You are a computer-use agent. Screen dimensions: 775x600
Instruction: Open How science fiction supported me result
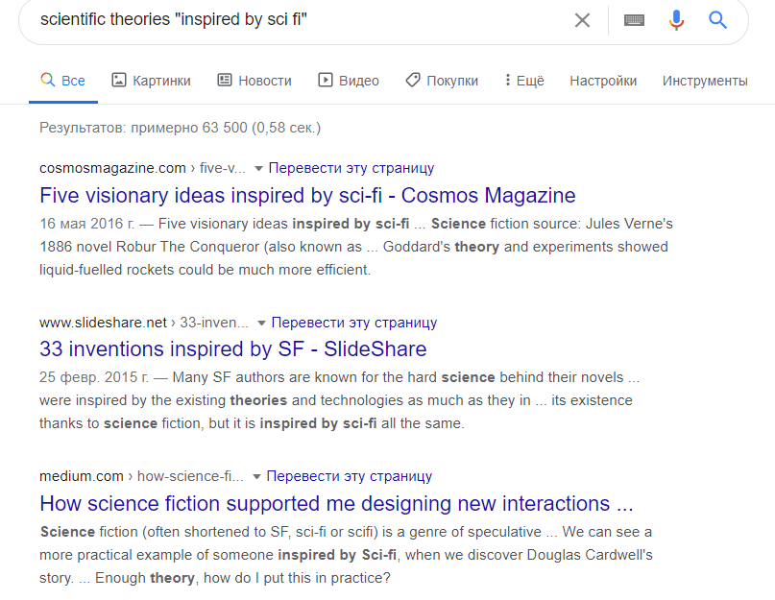pyautogui.click(x=336, y=503)
